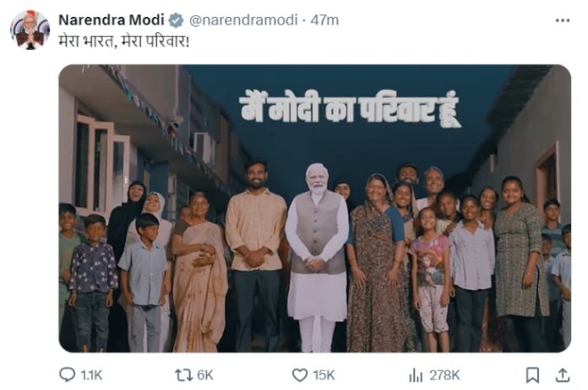
Task: Click the 278K views count
Action: pyautogui.click(x=444, y=374)
